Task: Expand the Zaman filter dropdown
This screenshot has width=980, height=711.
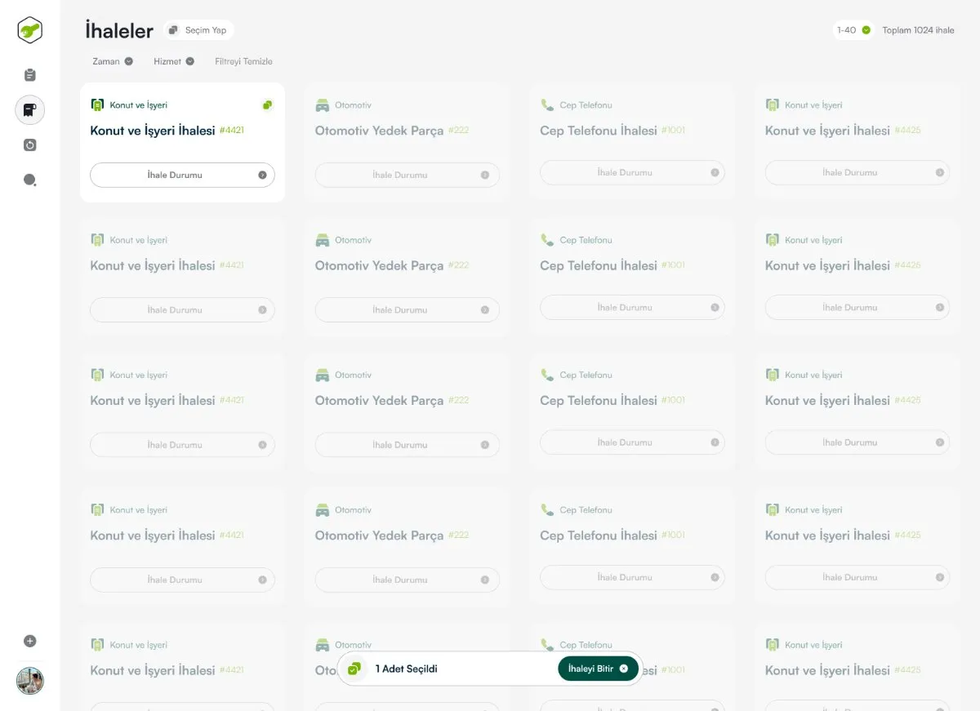Action: coord(113,61)
